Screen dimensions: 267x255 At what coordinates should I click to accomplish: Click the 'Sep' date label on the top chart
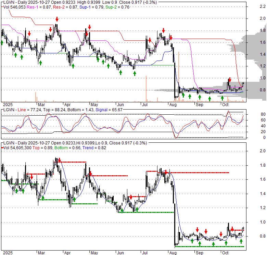coord(200,105)
